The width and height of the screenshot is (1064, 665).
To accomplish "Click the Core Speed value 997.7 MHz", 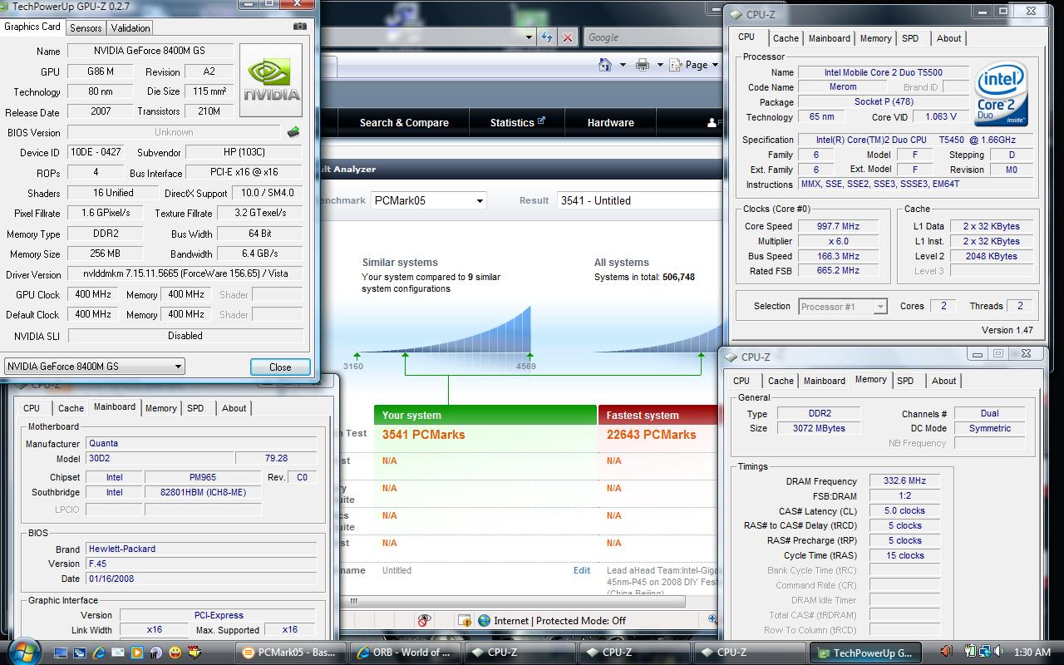I will coord(840,226).
